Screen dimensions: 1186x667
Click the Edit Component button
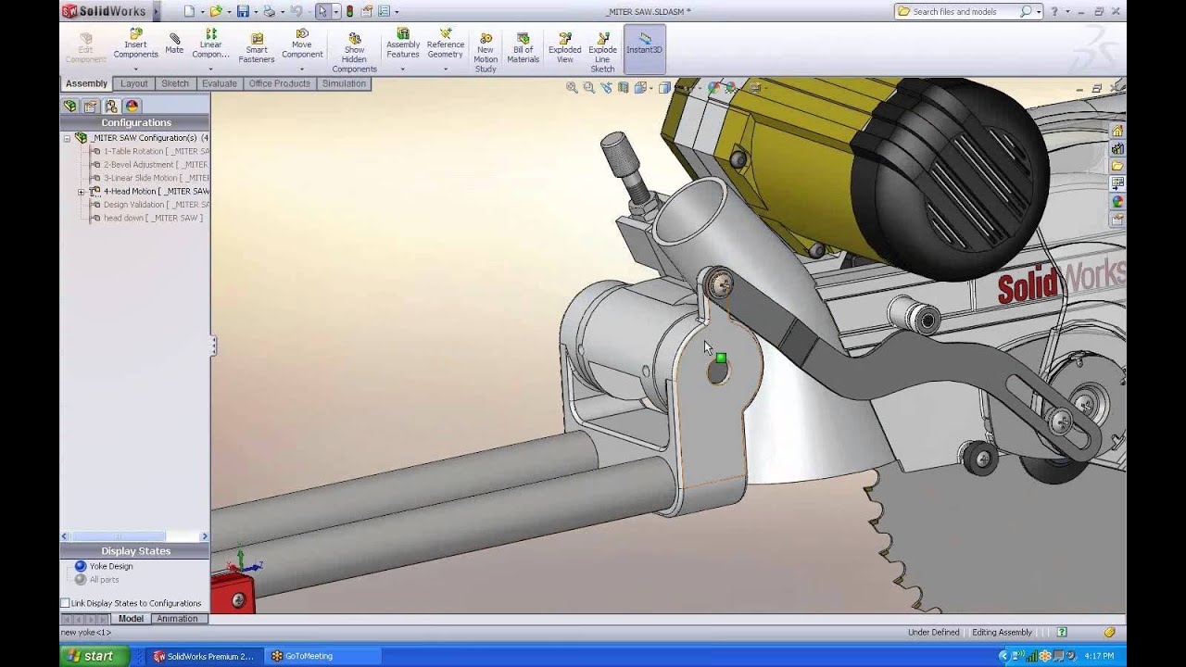[85, 48]
